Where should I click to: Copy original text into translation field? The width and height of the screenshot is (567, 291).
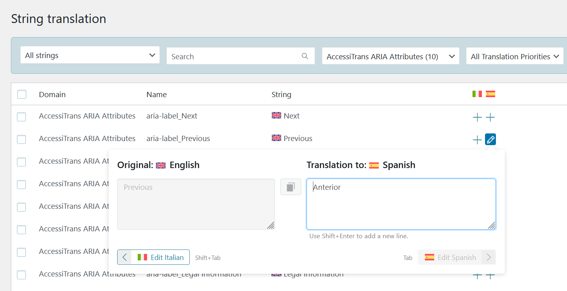tap(291, 187)
